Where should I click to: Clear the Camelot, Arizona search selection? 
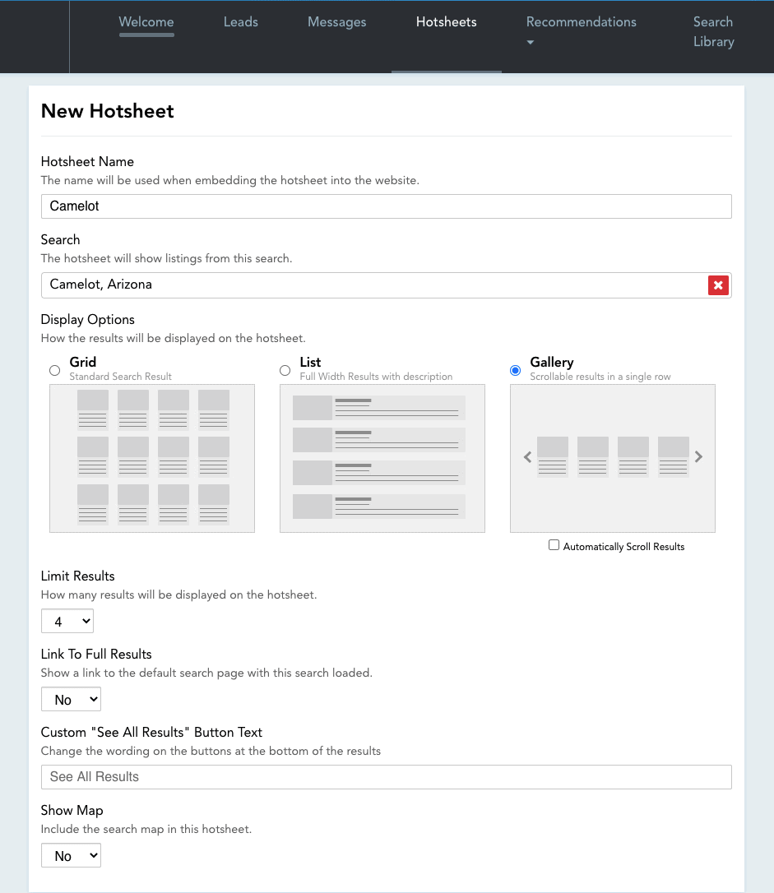tap(718, 285)
